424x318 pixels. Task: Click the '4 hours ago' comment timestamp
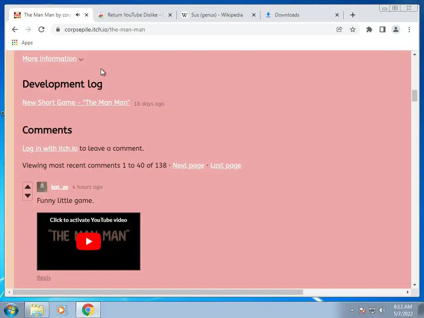(x=87, y=187)
